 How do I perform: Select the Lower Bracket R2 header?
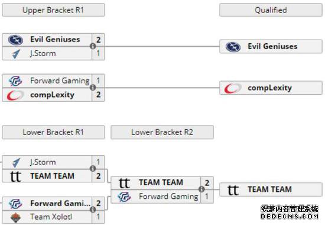[162, 132]
